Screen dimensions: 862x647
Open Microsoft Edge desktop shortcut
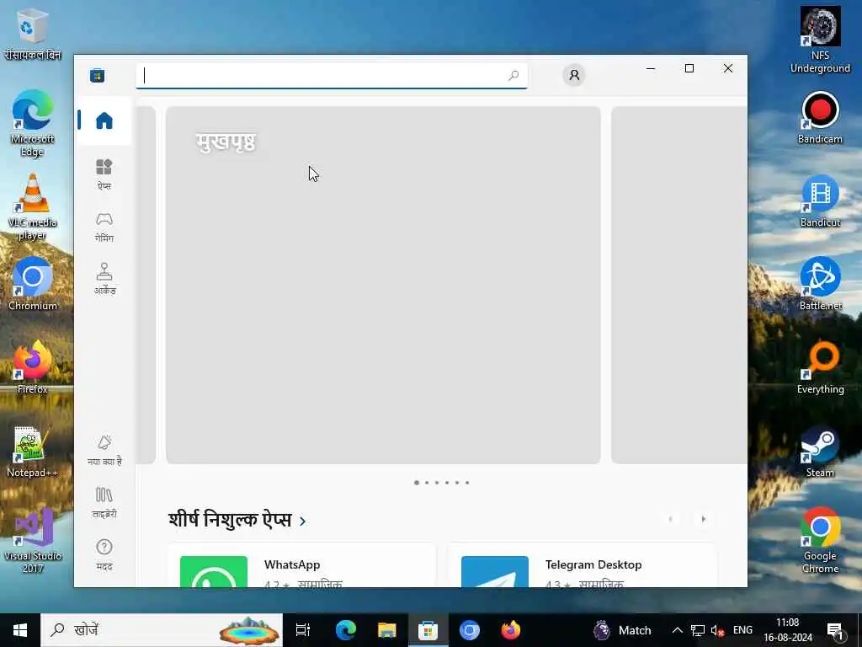click(x=33, y=123)
